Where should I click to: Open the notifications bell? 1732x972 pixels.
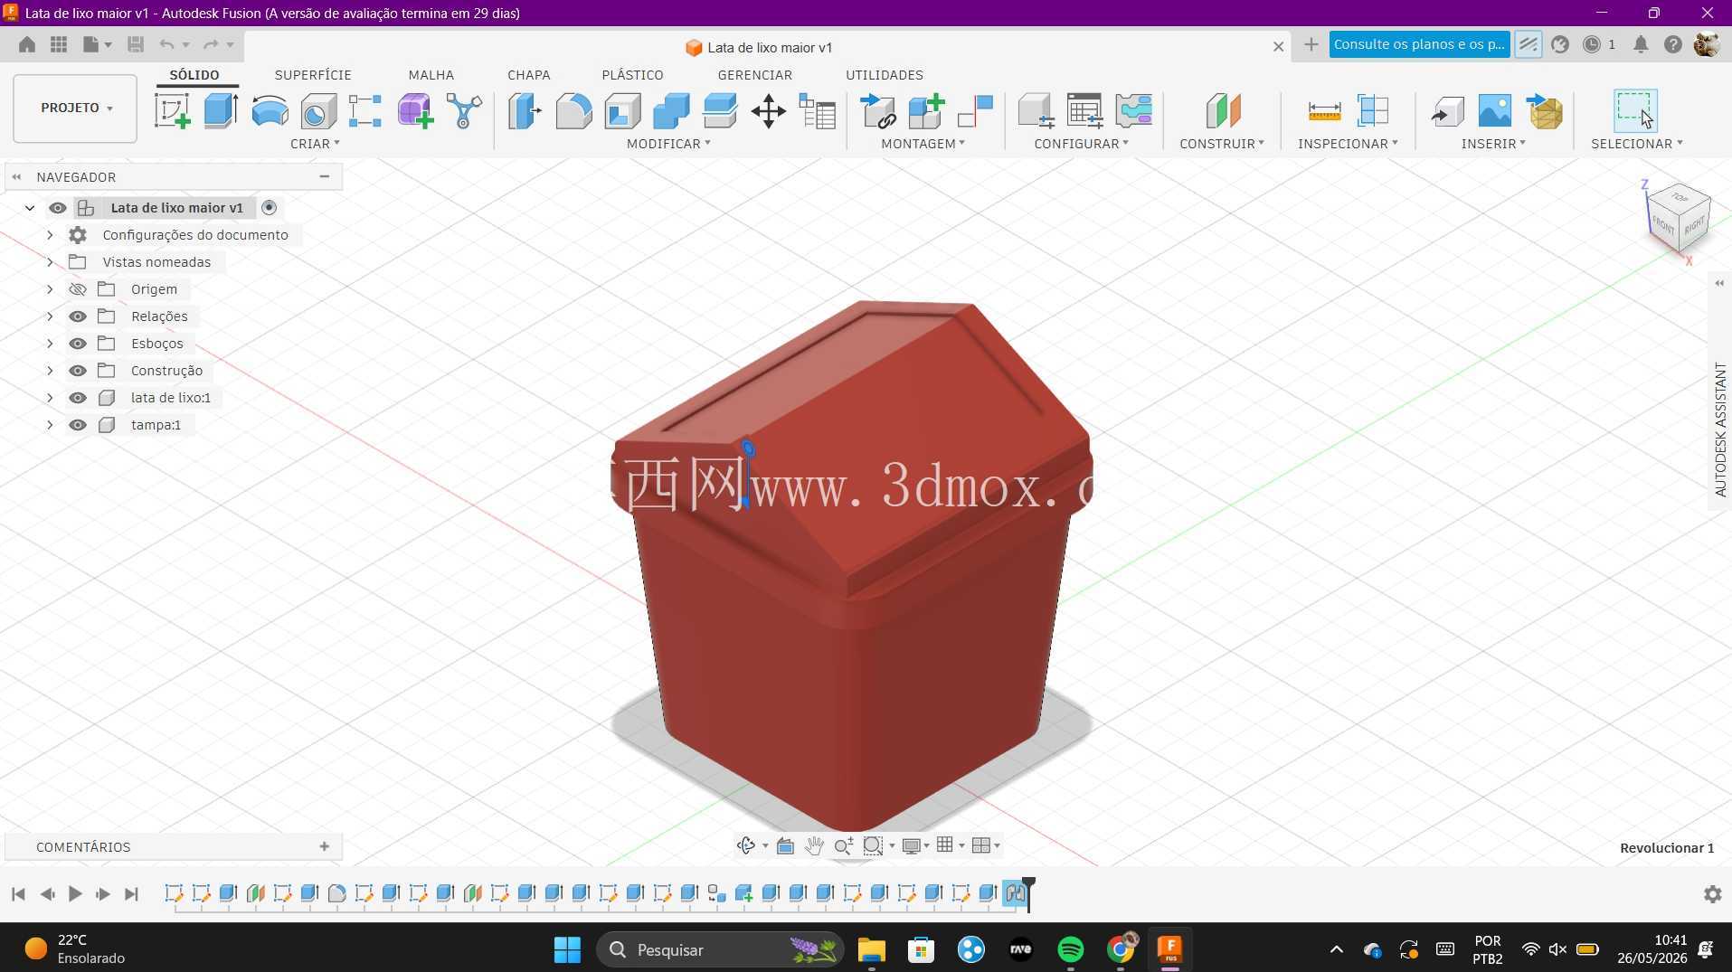pyautogui.click(x=1641, y=44)
